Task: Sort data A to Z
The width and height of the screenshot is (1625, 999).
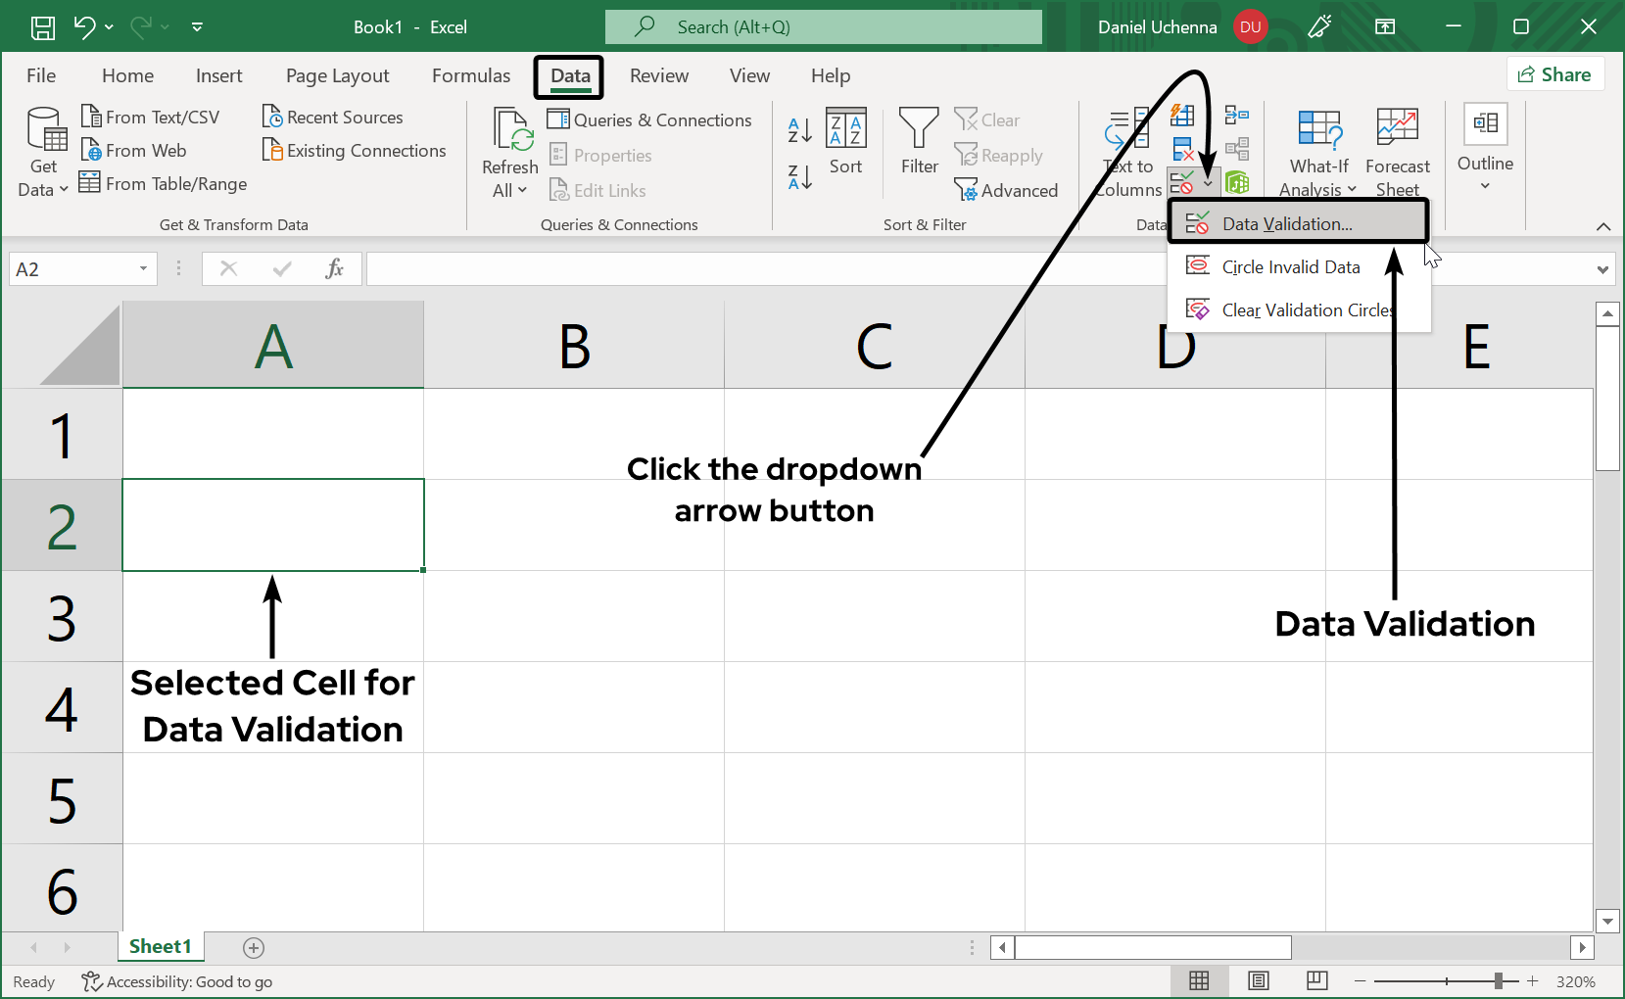Action: (798, 128)
